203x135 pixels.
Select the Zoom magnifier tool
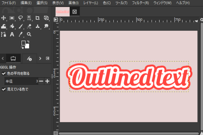29,34
